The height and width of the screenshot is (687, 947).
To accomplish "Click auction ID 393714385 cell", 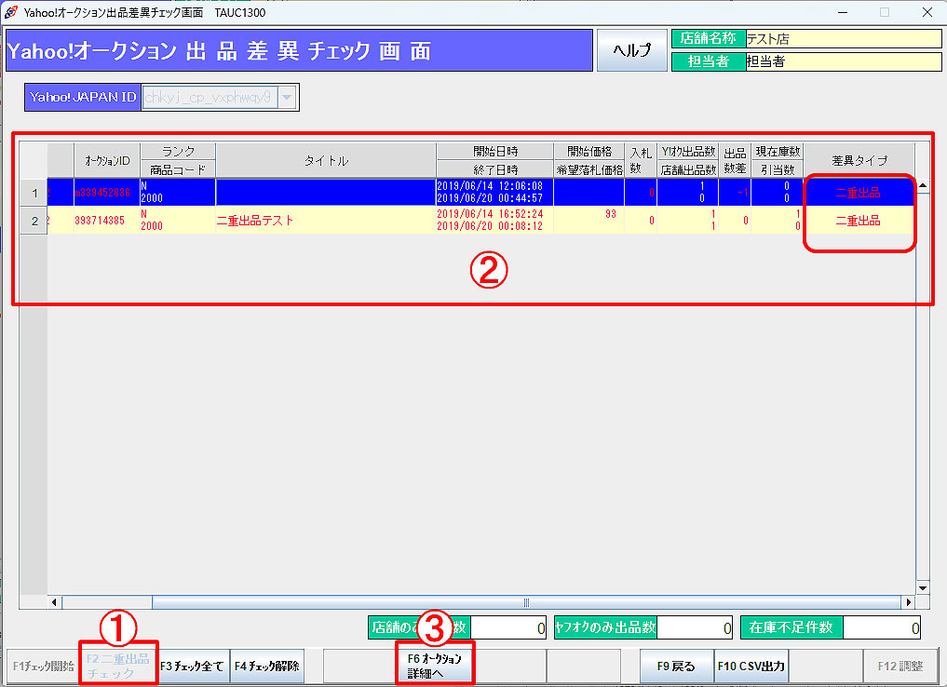I will click(107, 221).
